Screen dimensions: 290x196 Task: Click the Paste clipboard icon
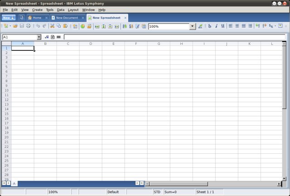[x=66, y=26]
